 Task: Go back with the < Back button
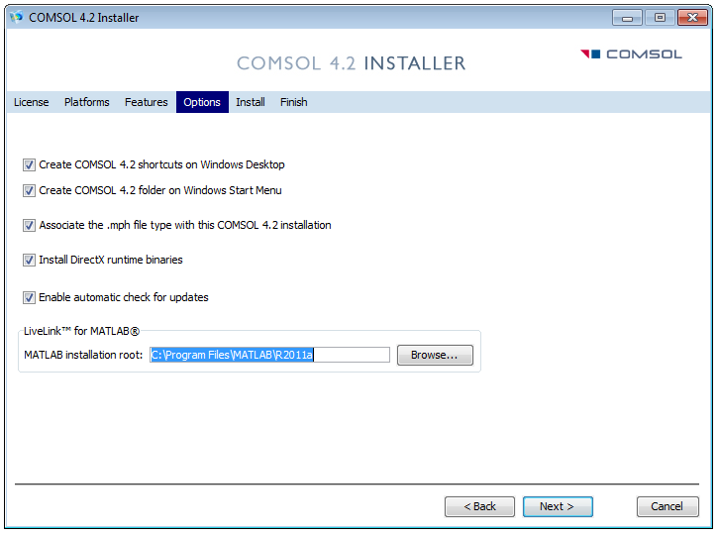click(479, 506)
